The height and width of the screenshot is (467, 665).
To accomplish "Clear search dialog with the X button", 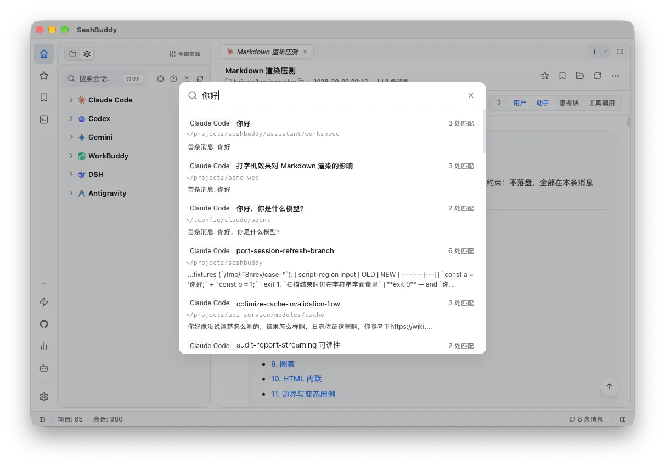I will [x=471, y=95].
